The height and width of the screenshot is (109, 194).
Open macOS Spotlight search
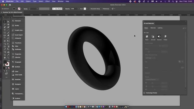pyautogui.click(x=173, y=1)
